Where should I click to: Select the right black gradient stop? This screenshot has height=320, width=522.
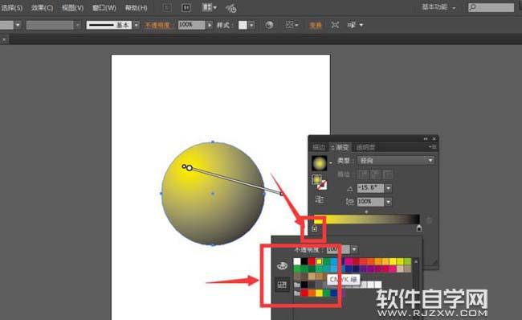point(418,228)
